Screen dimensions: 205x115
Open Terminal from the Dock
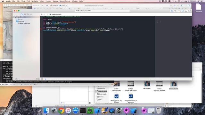pos(83,111)
